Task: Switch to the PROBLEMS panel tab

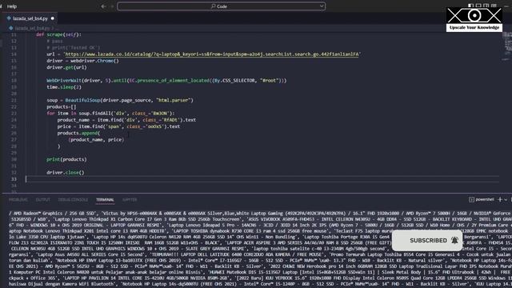Action: pyautogui.click(x=18, y=199)
